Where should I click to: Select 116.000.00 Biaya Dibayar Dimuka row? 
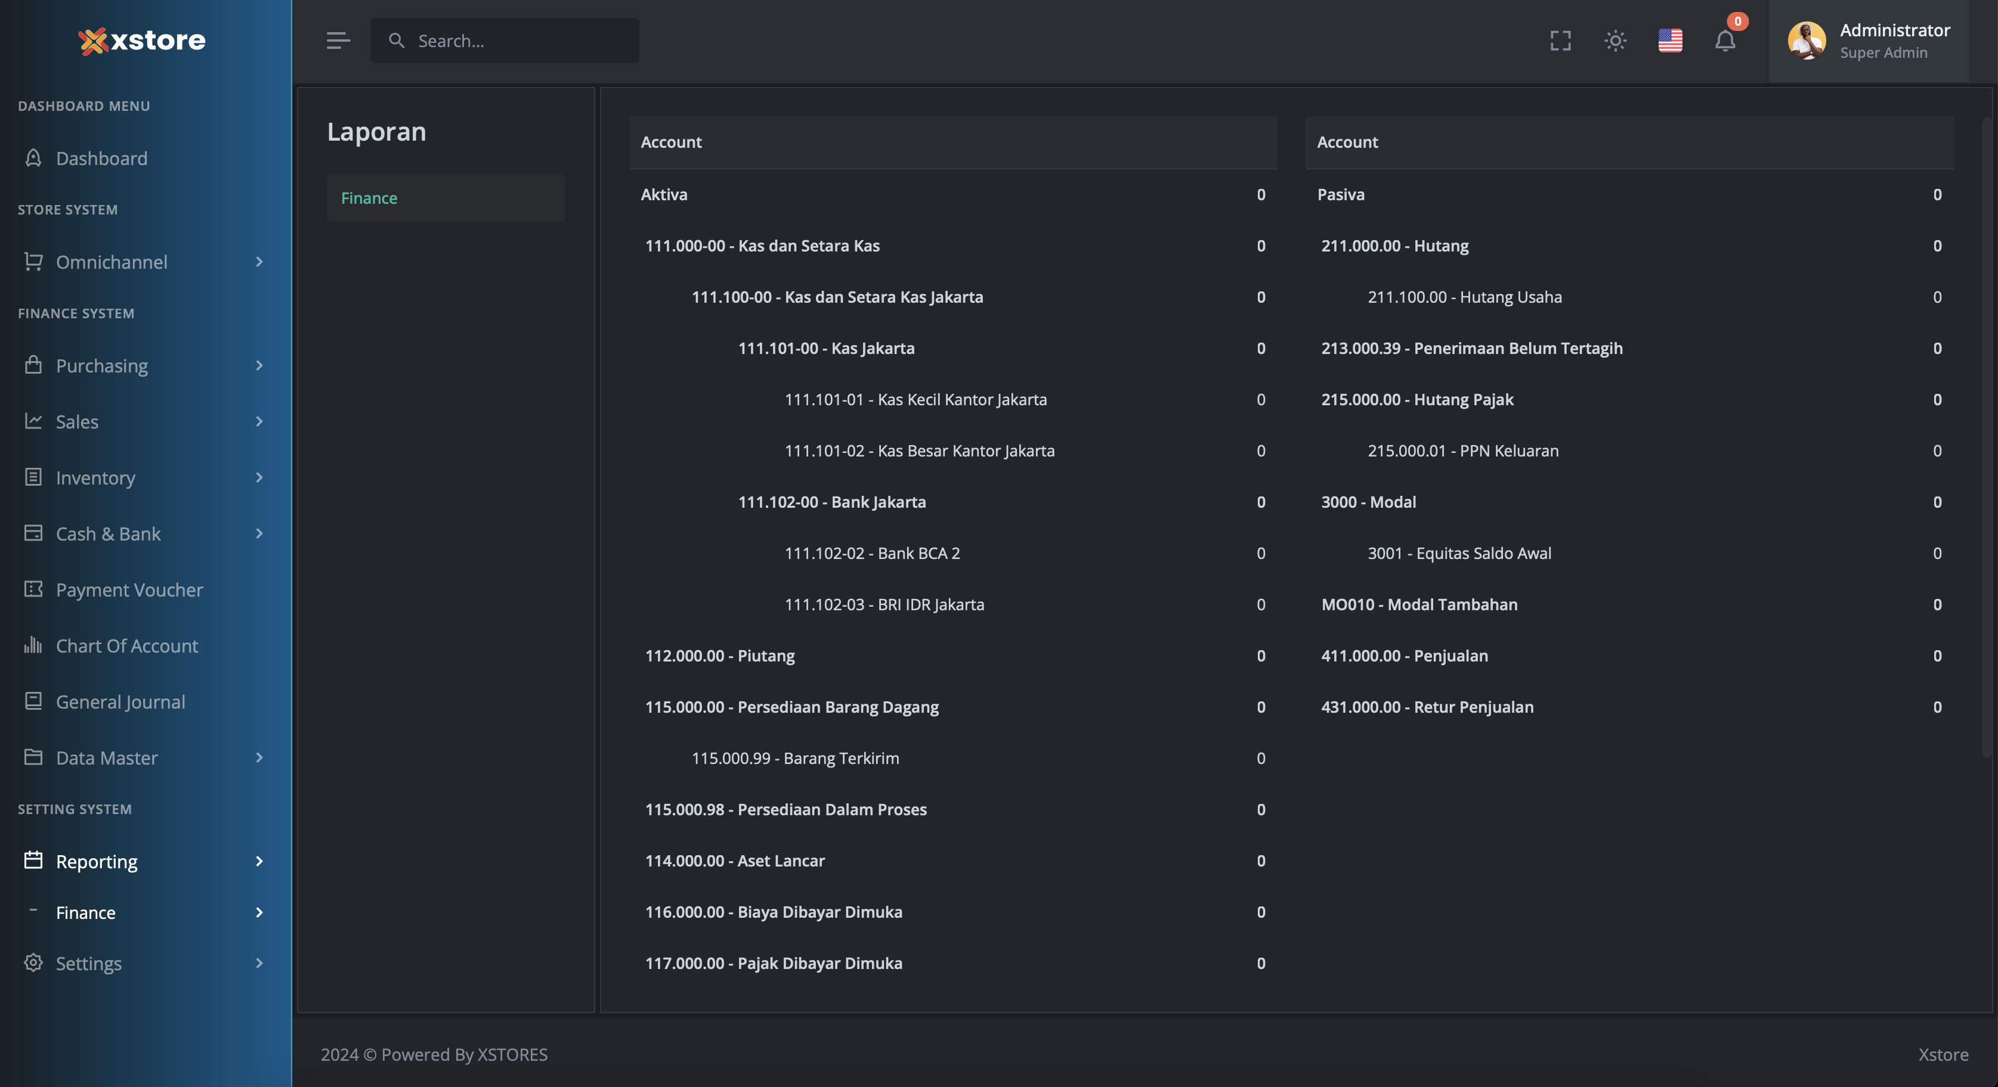(953, 912)
